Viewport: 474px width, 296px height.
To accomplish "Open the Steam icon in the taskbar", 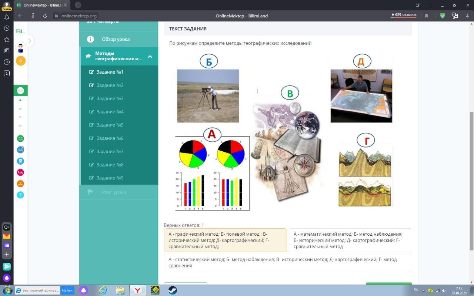I will tap(173, 290).
